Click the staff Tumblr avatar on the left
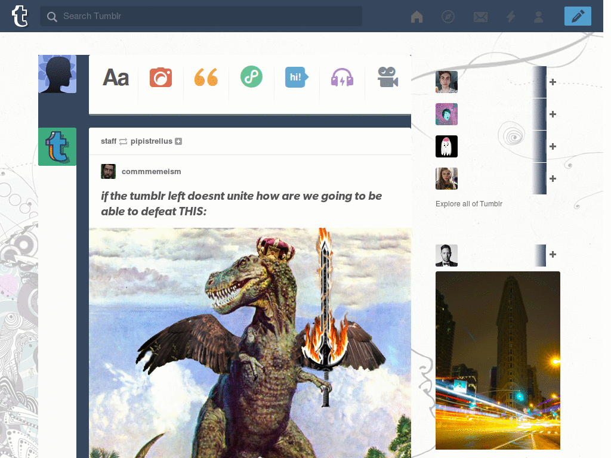611x458 pixels. (x=57, y=147)
